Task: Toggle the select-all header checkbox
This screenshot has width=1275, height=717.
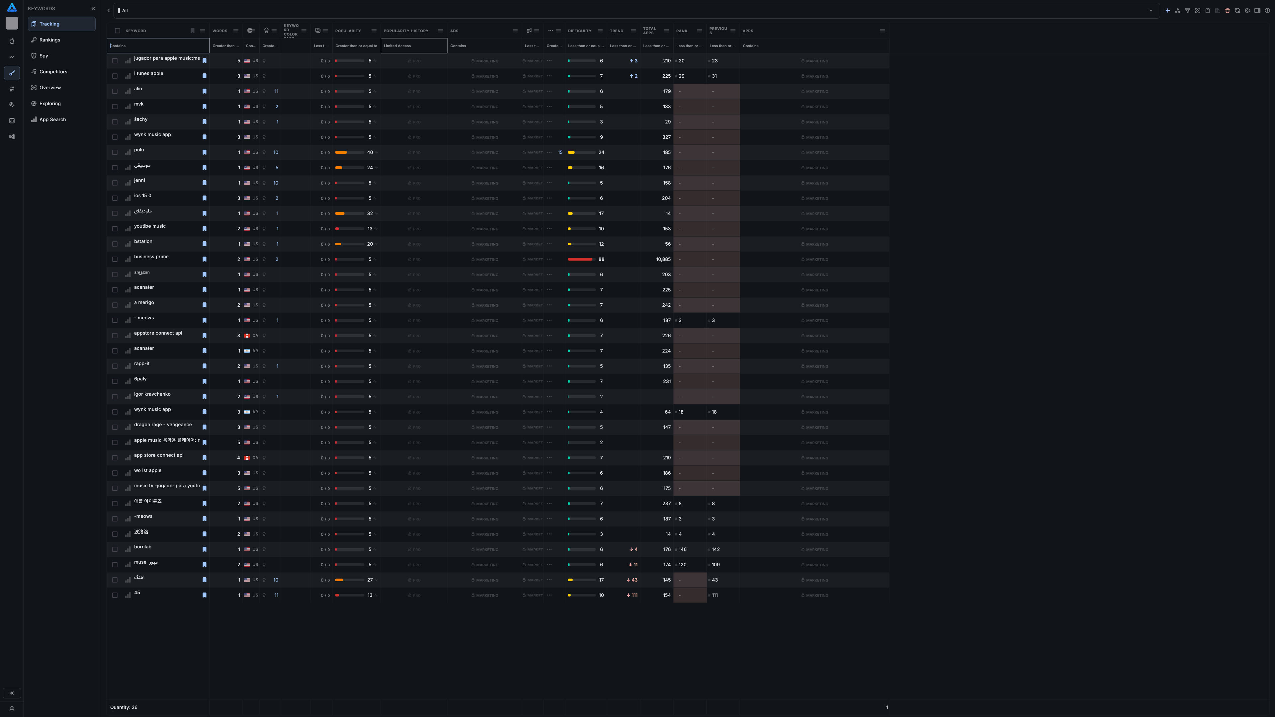Action: [x=117, y=31]
